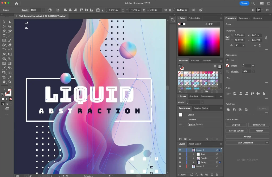Screen dimensions: 272x177
Task: Click the Home icon in top bar
Action: pyautogui.click(x=16, y=3)
